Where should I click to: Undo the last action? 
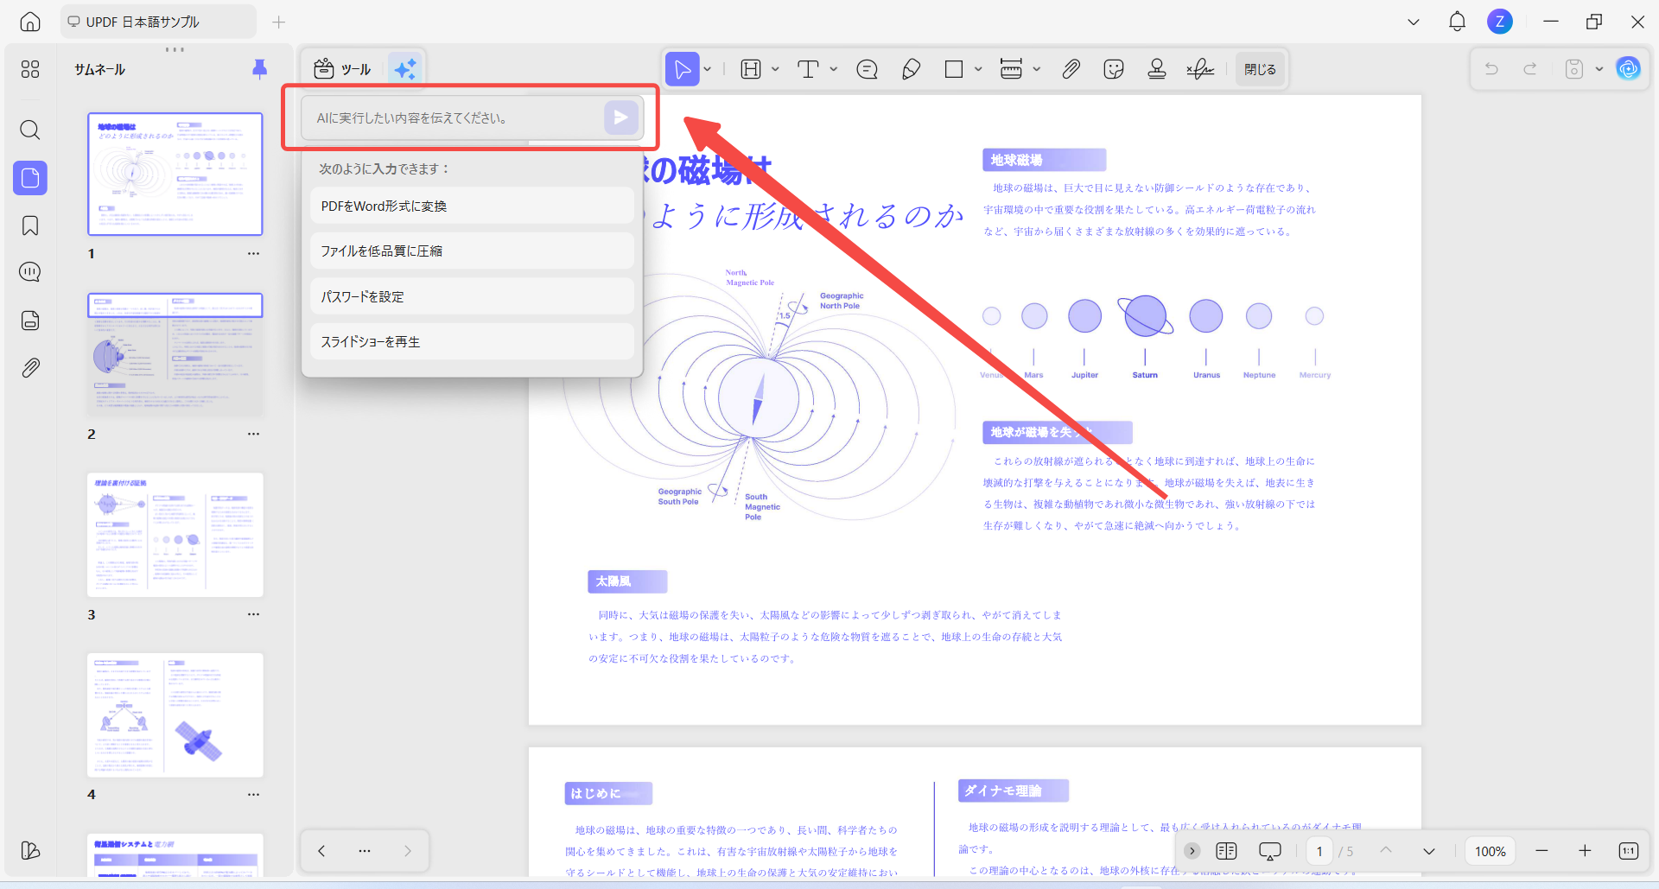coord(1491,69)
